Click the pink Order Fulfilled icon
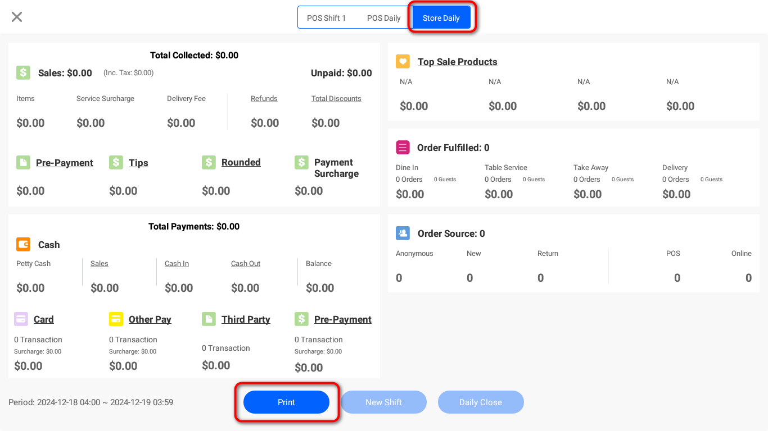This screenshot has width=768, height=431. pyautogui.click(x=403, y=148)
